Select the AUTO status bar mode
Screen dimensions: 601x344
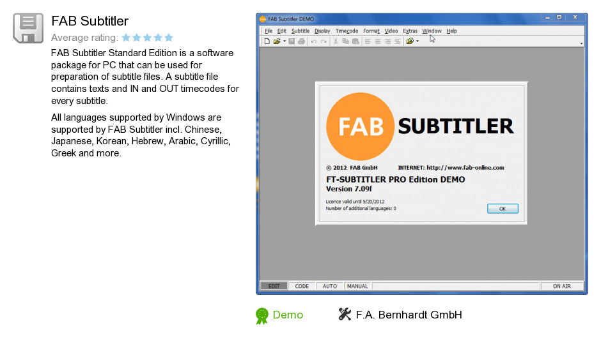coord(330,286)
